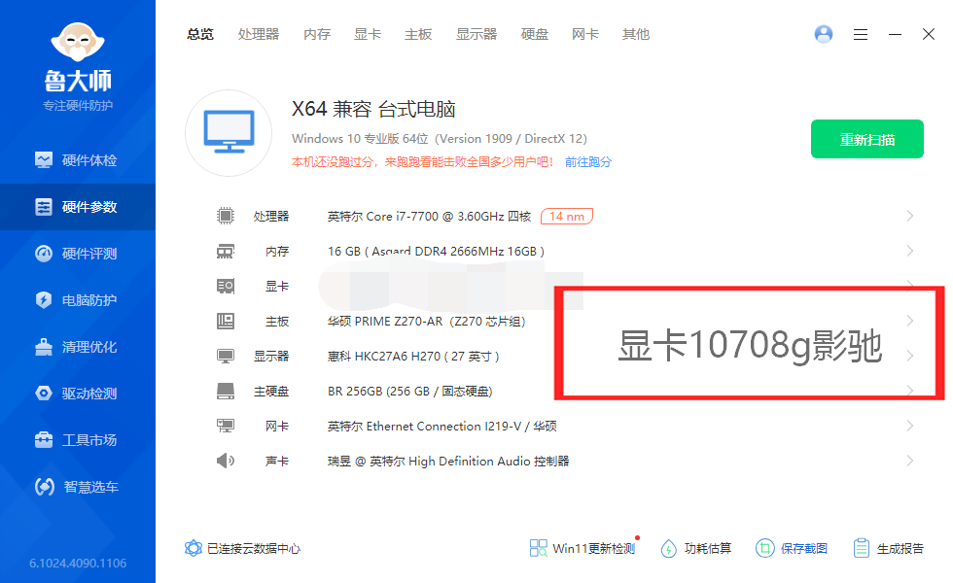Open the 其他 tab

(636, 35)
